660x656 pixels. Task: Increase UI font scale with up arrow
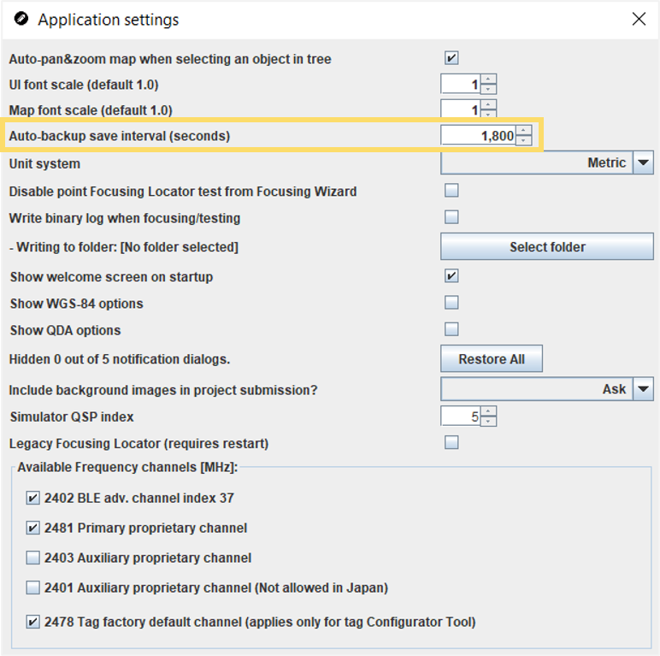coord(488,79)
